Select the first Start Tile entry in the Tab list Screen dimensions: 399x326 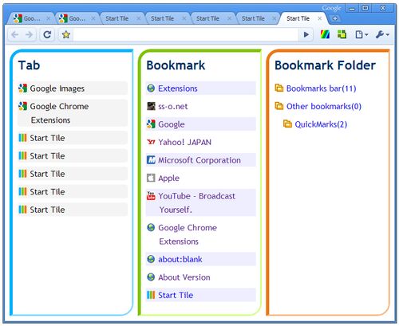73,138
